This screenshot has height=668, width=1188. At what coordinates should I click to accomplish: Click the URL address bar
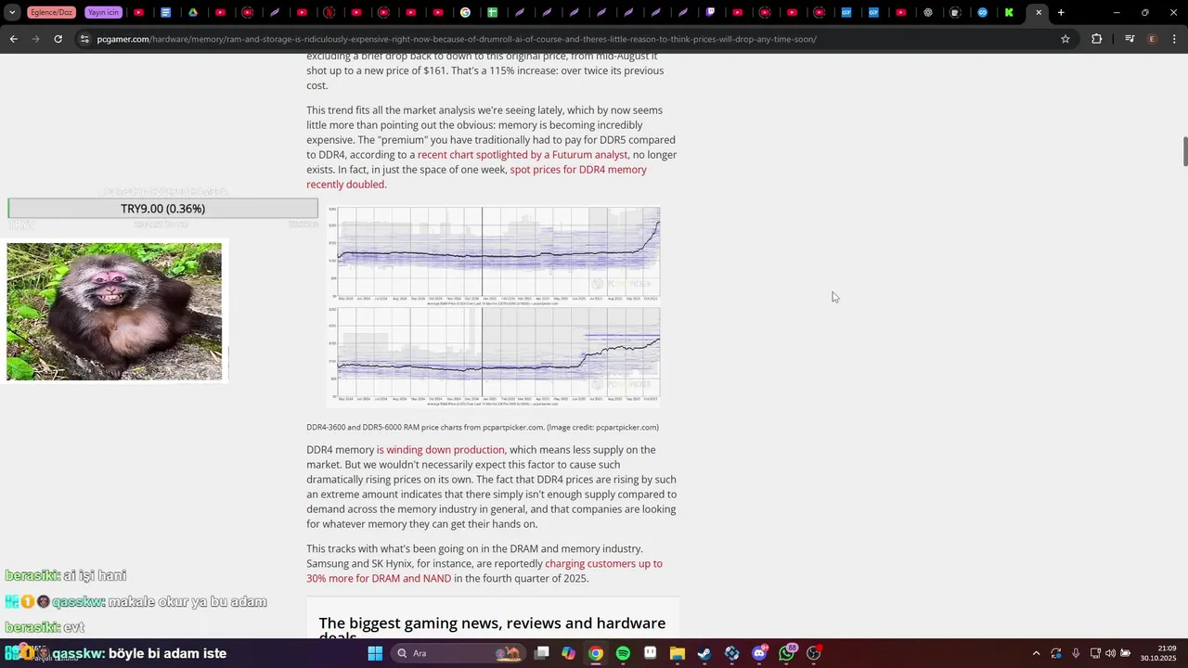coord(575,39)
